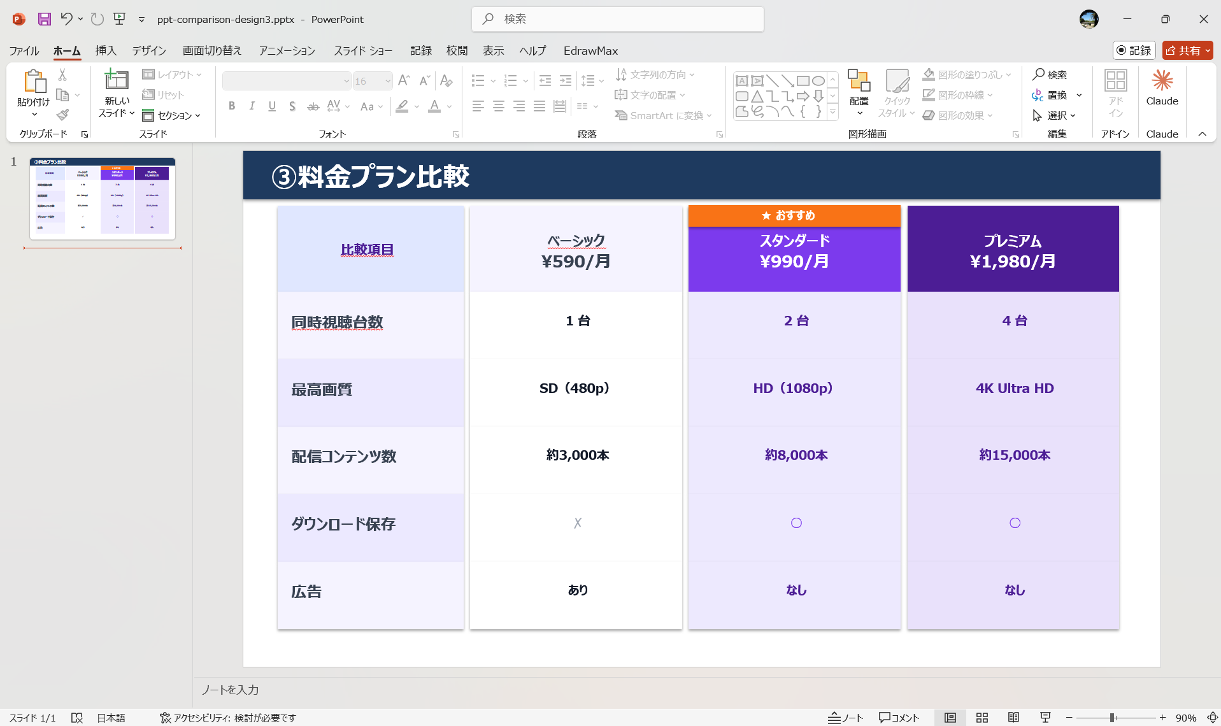Open the Arrange (配置) menu
Viewport: 1221px width, 726px height.
pos(859,93)
